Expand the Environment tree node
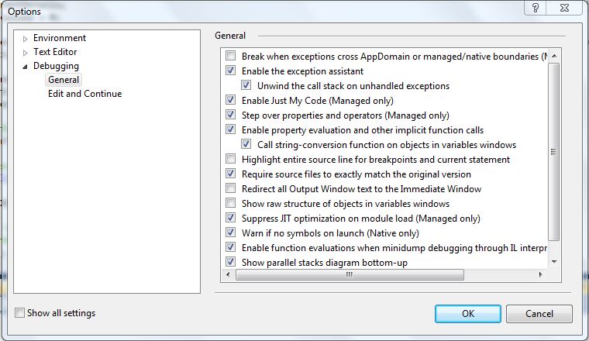 (25, 39)
